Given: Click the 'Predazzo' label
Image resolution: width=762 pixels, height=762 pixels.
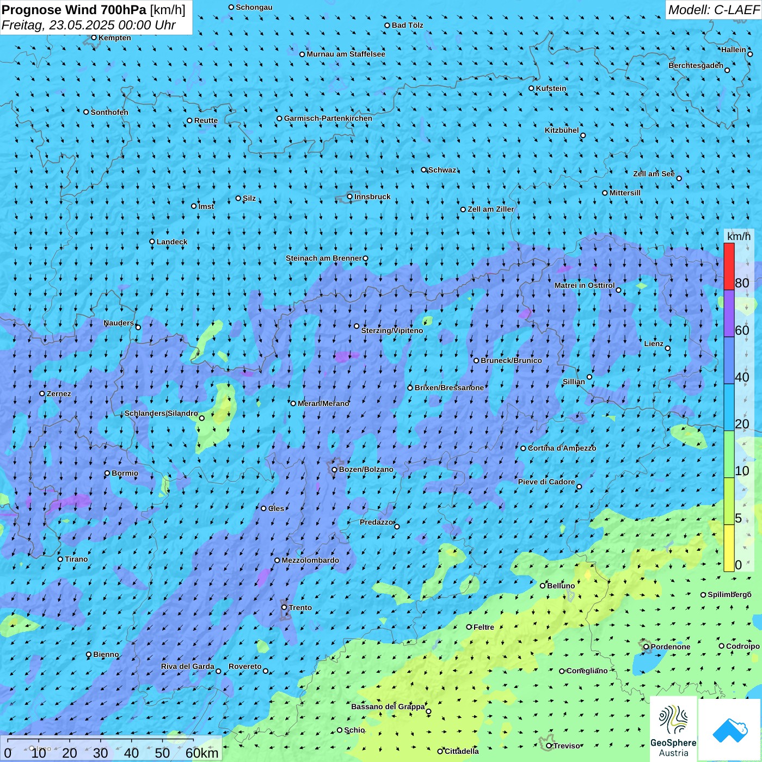Looking at the screenshot, I should (376, 522).
